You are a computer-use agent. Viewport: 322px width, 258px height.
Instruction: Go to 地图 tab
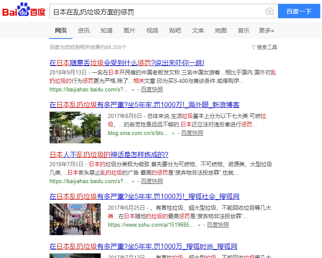tap(221, 30)
